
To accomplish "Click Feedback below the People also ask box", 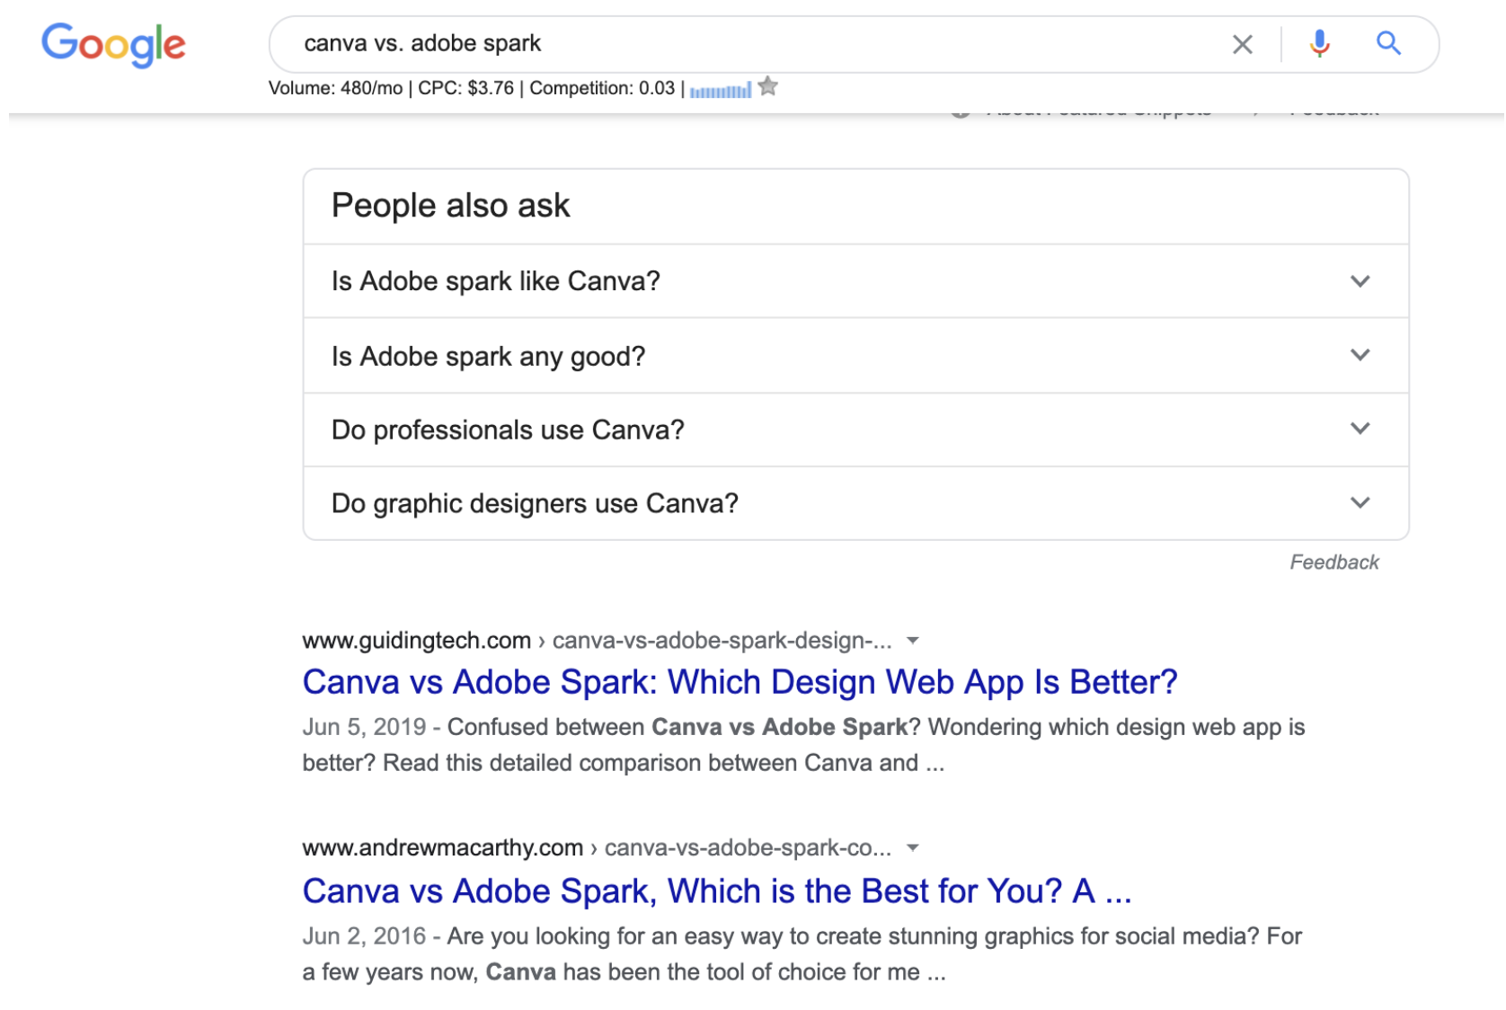I will (1333, 563).
